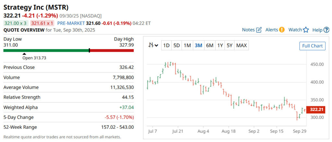This screenshot has height=142, width=332.
Task: Switch chart to 6M period
Action: (209, 46)
